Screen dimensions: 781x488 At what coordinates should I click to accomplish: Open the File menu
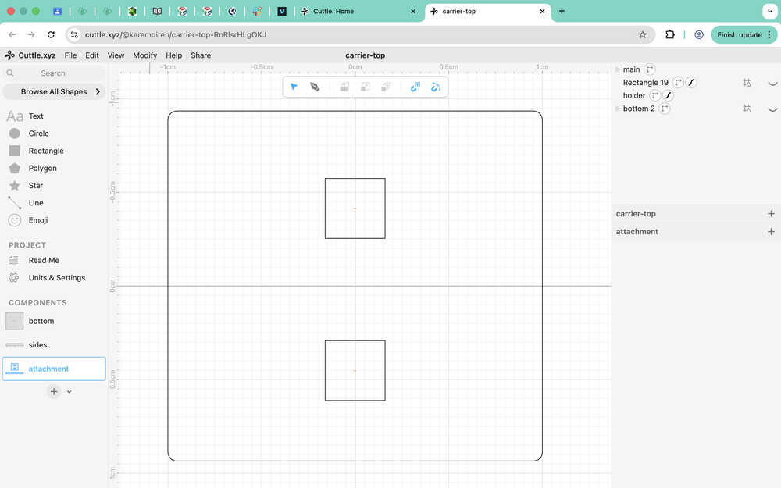[71, 55]
